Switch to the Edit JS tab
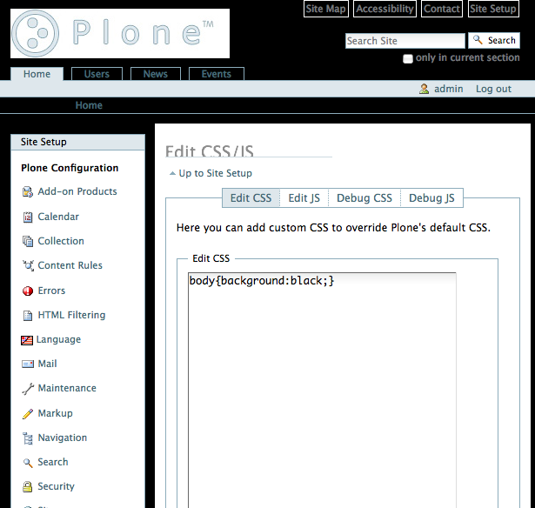This screenshot has height=508, width=535. 304,198
